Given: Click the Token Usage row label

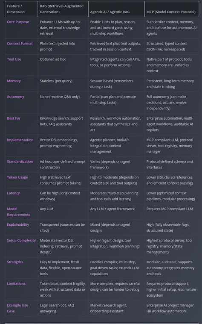Looking at the screenshot, I should point(17,177).
